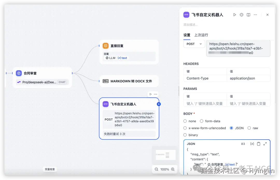The width and height of the screenshot is (280, 180).
Task: Run the 飞书自定义机器人 node from canvas toolbar
Action: [x=151, y=94]
